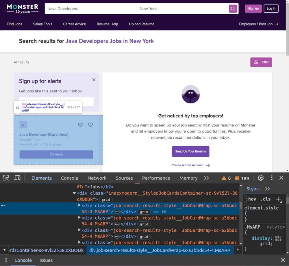Switch to the Network tab in DevTools

[x=97, y=178]
